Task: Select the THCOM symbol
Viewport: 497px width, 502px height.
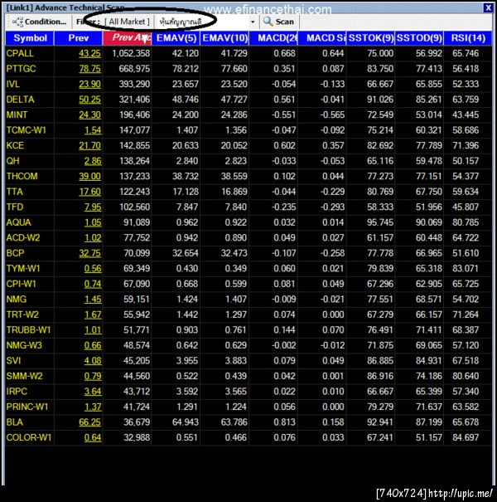Action: click(x=22, y=177)
